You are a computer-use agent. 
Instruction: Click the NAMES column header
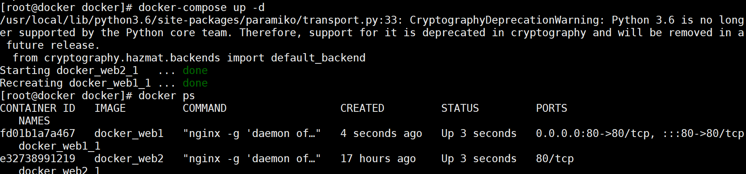pos(34,121)
